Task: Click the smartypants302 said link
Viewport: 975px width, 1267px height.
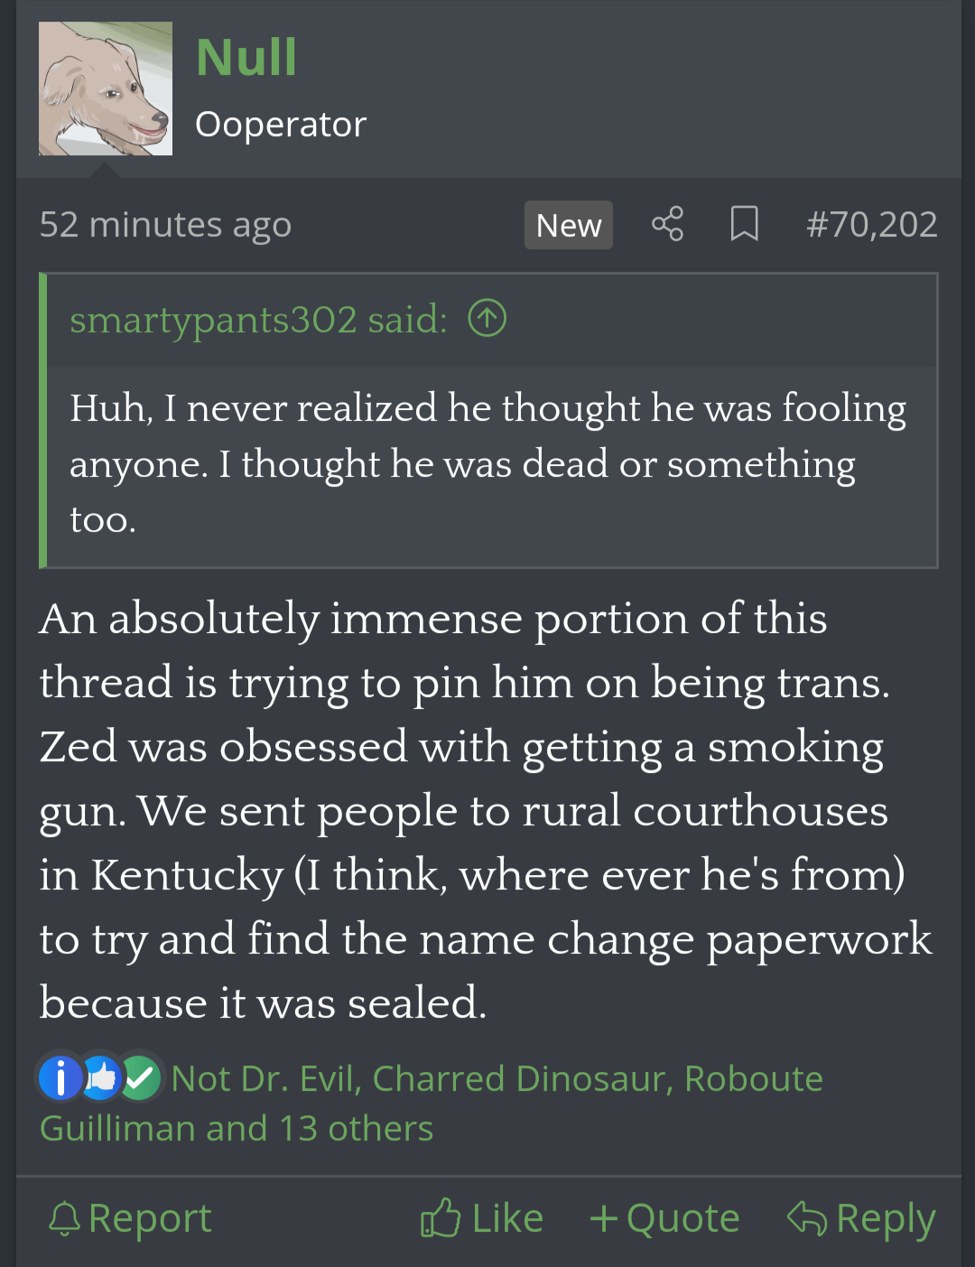Action: click(258, 320)
